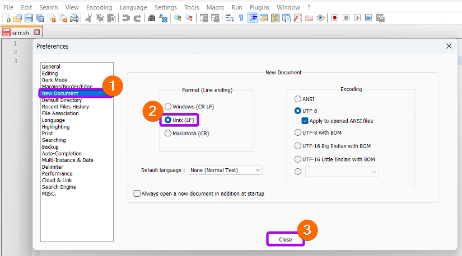Click the Close button in Preferences
The width and height of the screenshot is (462, 256).
(286, 239)
